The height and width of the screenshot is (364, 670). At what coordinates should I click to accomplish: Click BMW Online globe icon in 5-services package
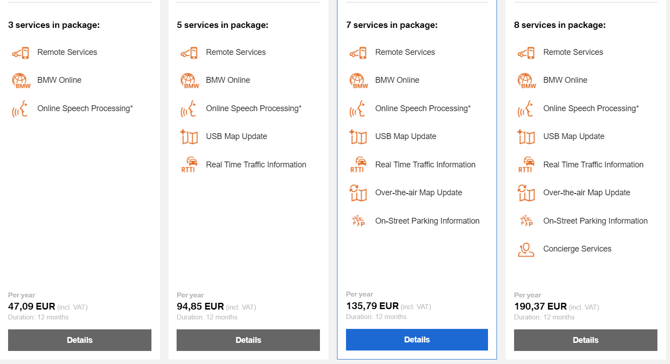[x=189, y=81]
